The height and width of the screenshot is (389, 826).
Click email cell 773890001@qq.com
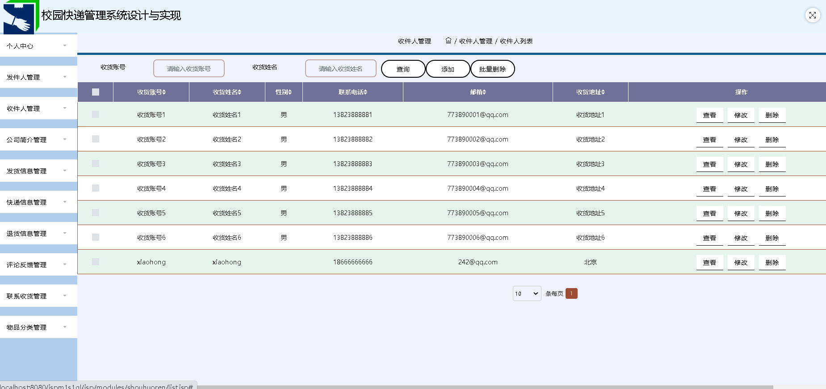pos(478,115)
